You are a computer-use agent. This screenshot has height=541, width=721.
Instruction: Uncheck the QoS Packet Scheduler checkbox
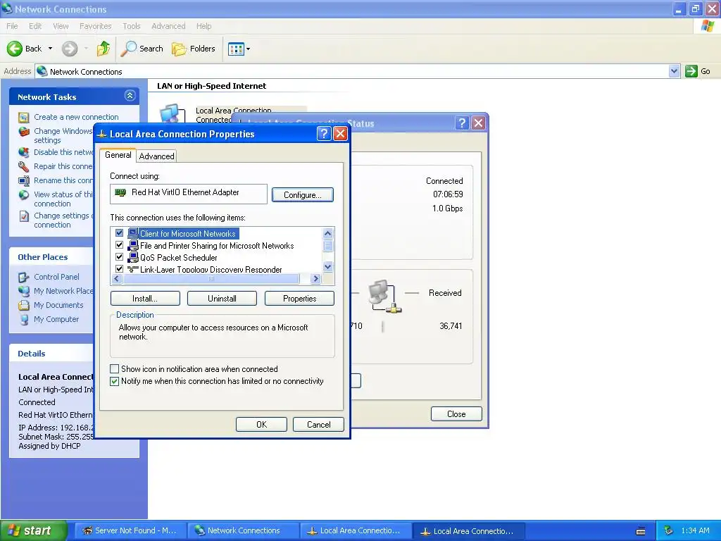click(x=119, y=256)
